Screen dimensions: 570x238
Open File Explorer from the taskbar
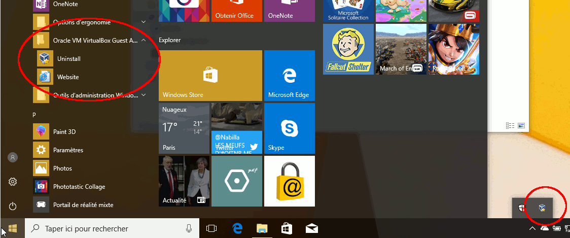262,228
